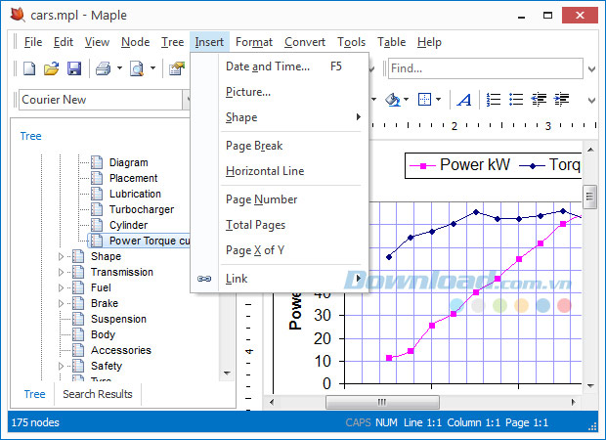The image size is (606, 440).
Task: Click the horizontal scrollbar thumb
Action: pyautogui.click(x=382, y=402)
